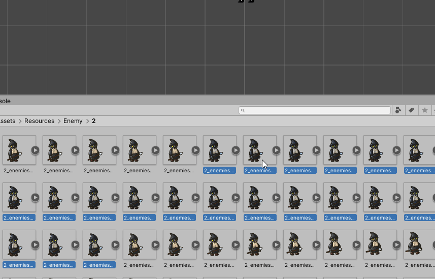
Task: Select the first sprite thumbnail in top row
Action: coord(19,150)
